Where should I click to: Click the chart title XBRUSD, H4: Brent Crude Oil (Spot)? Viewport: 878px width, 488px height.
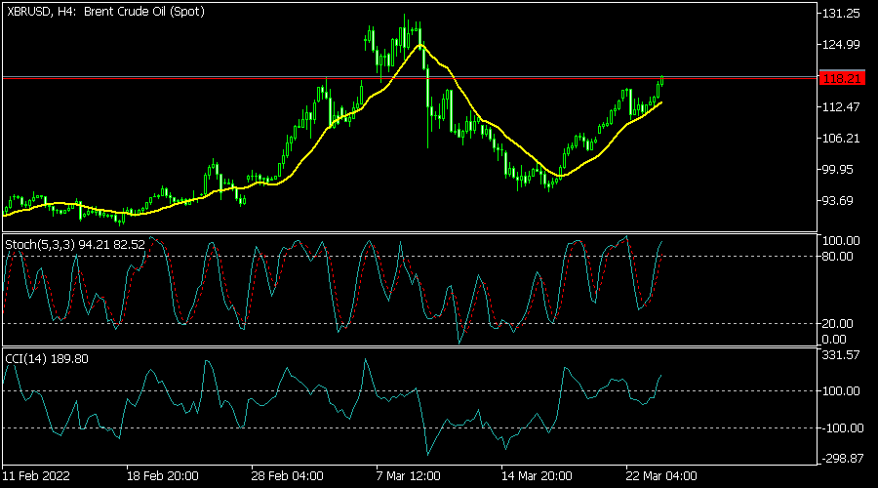pos(105,11)
